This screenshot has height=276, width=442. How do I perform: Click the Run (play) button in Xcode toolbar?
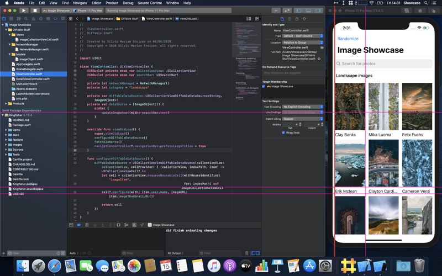click(24, 10)
